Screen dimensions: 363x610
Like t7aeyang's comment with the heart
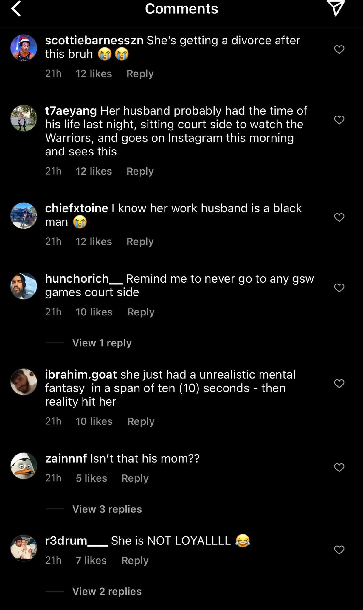coord(339,120)
